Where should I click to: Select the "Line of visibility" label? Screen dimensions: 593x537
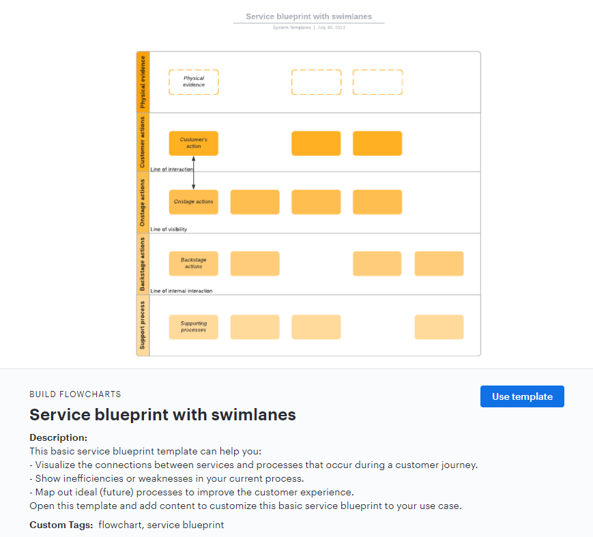[169, 229]
